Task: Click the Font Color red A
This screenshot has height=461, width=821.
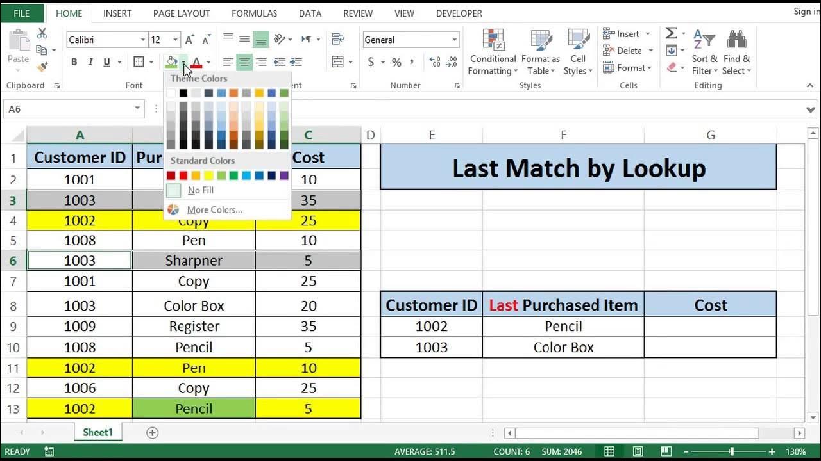Action: click(x=196, y=62)
